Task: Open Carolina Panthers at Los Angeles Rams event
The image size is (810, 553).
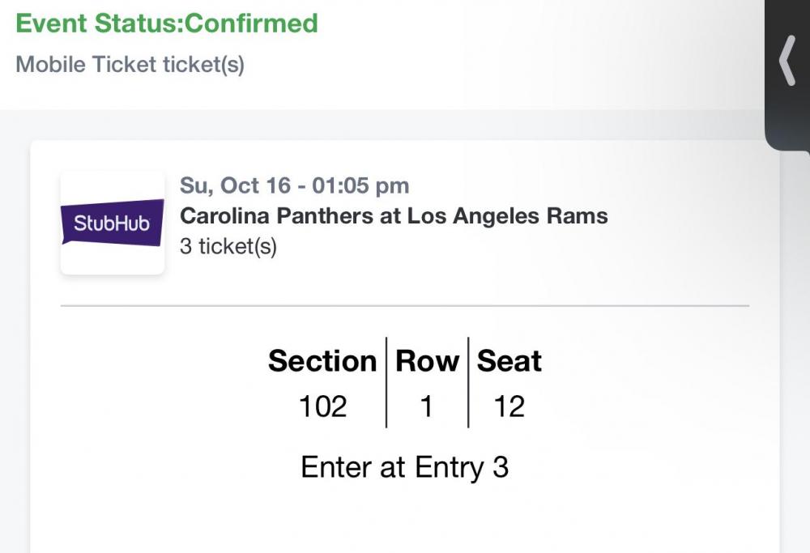Action: 394,216
